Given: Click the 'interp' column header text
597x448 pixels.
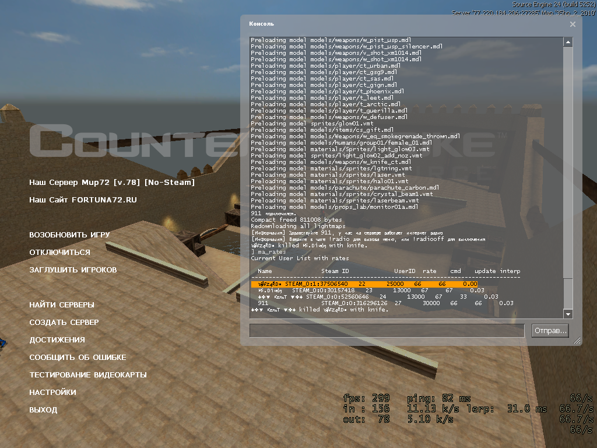Looking at the screenshot, I should [x=510, y=271].
